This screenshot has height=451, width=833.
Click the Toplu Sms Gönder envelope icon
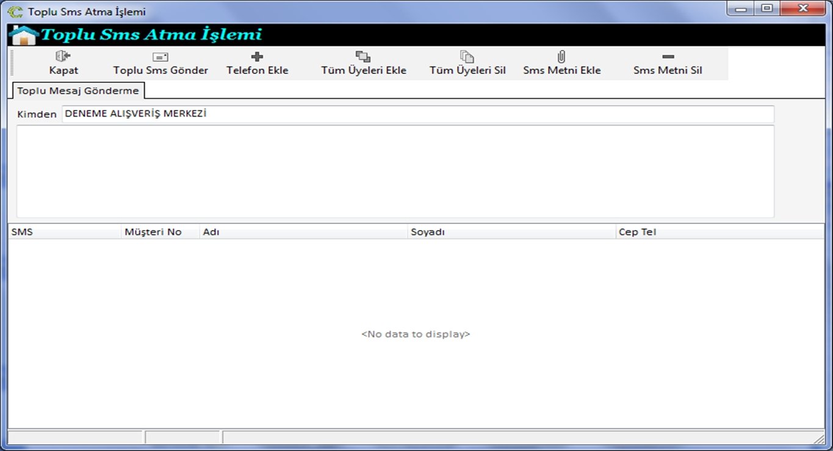[160, 57]
